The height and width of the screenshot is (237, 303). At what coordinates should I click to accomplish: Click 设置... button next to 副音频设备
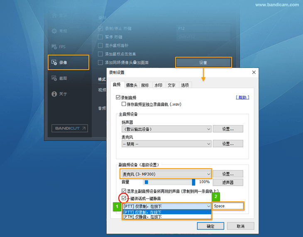pos(228,174)
